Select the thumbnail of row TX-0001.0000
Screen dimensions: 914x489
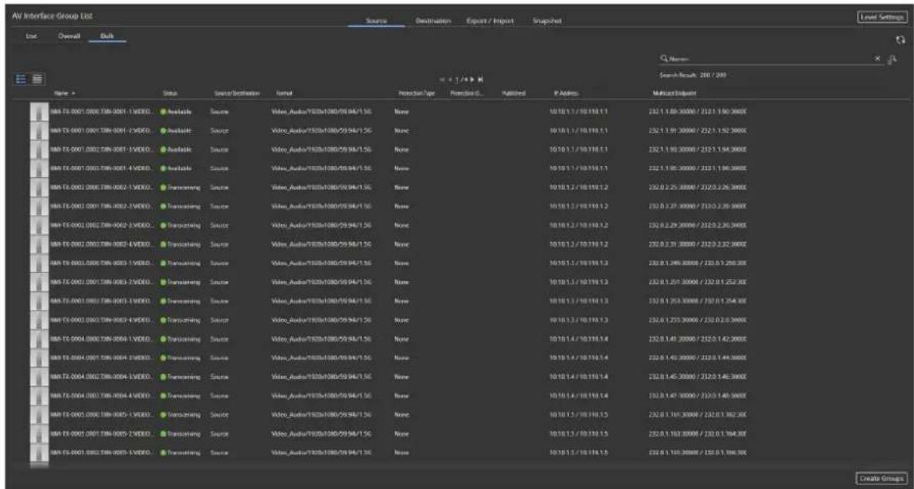[x=39, y=110]
